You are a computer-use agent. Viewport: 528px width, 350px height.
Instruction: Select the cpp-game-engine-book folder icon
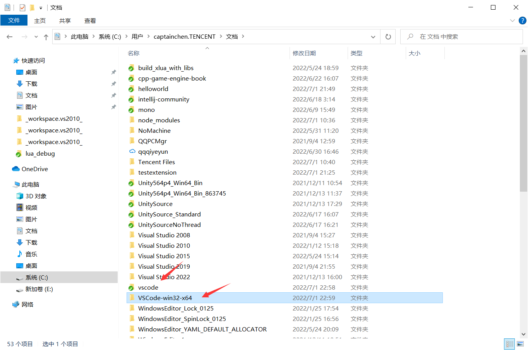pos(132,79)
